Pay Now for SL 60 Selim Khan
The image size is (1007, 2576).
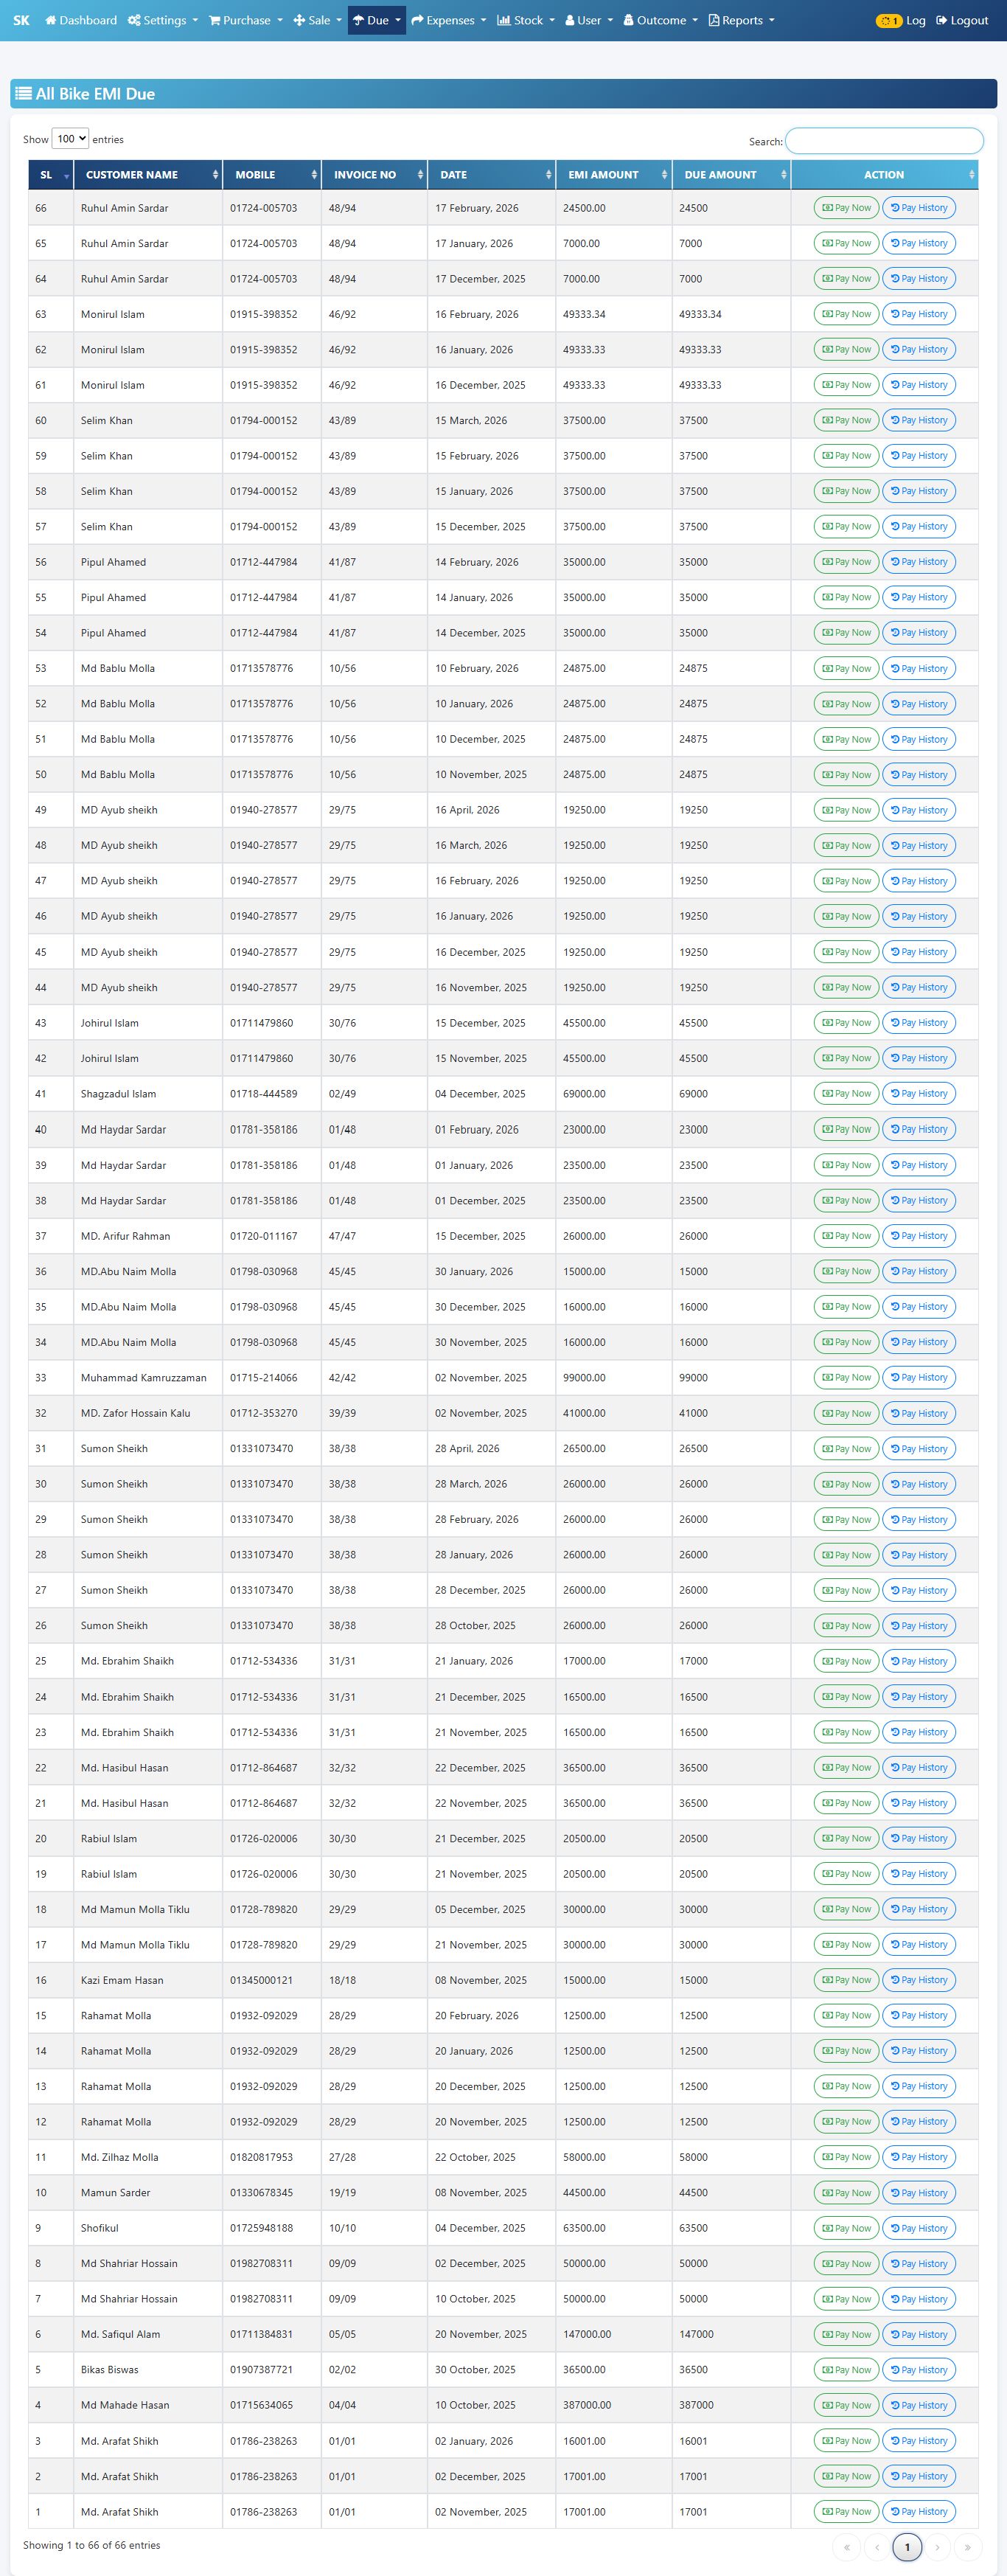846,420
